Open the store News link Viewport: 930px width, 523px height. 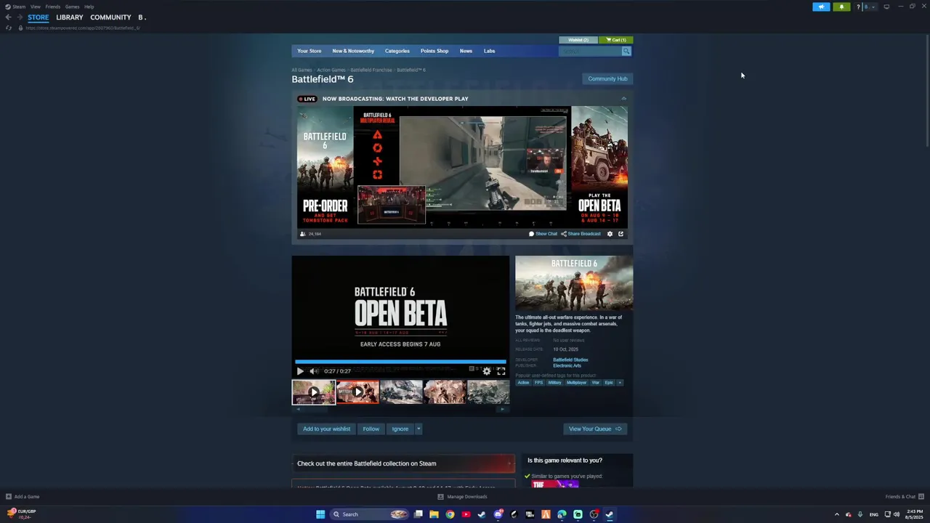pos(466,51)
